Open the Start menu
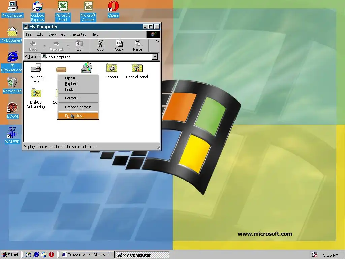 (10, 255)
